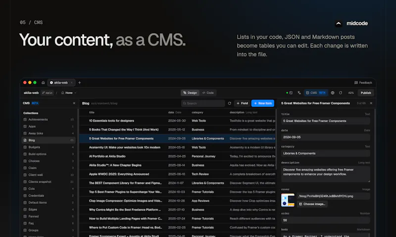
Task: Select row 'Apple WWDC 2025: Everything Announced'
Action: [x=178, y=174]
